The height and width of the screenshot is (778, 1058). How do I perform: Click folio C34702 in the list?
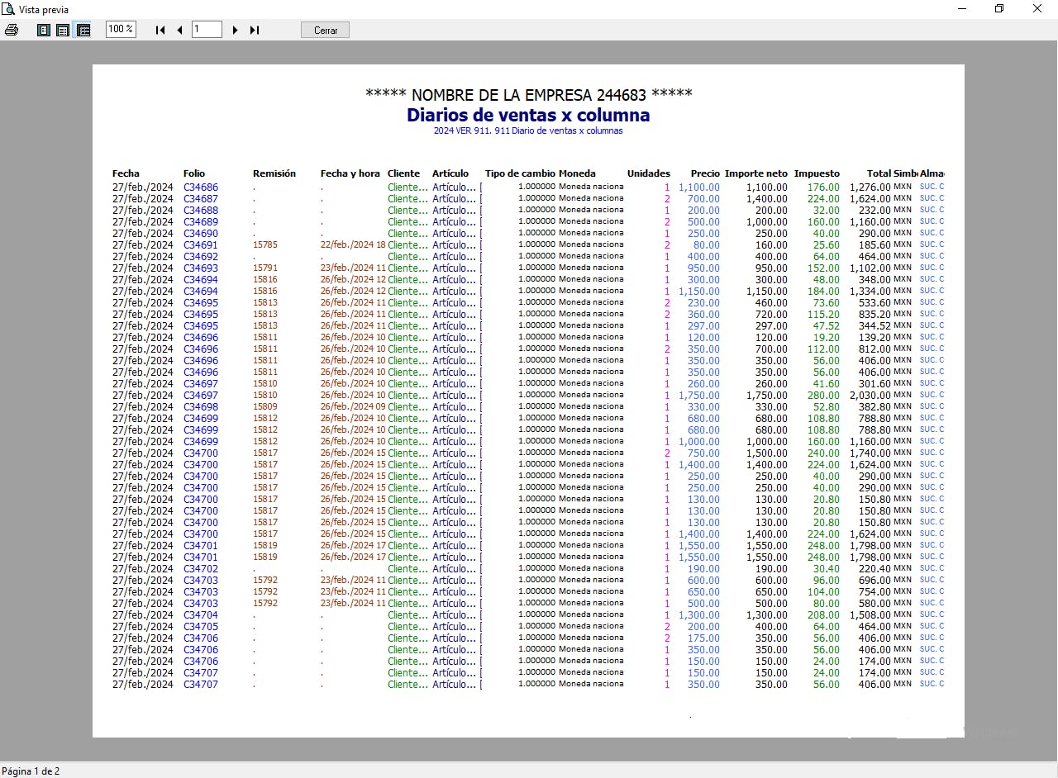(x=201, y=569)
